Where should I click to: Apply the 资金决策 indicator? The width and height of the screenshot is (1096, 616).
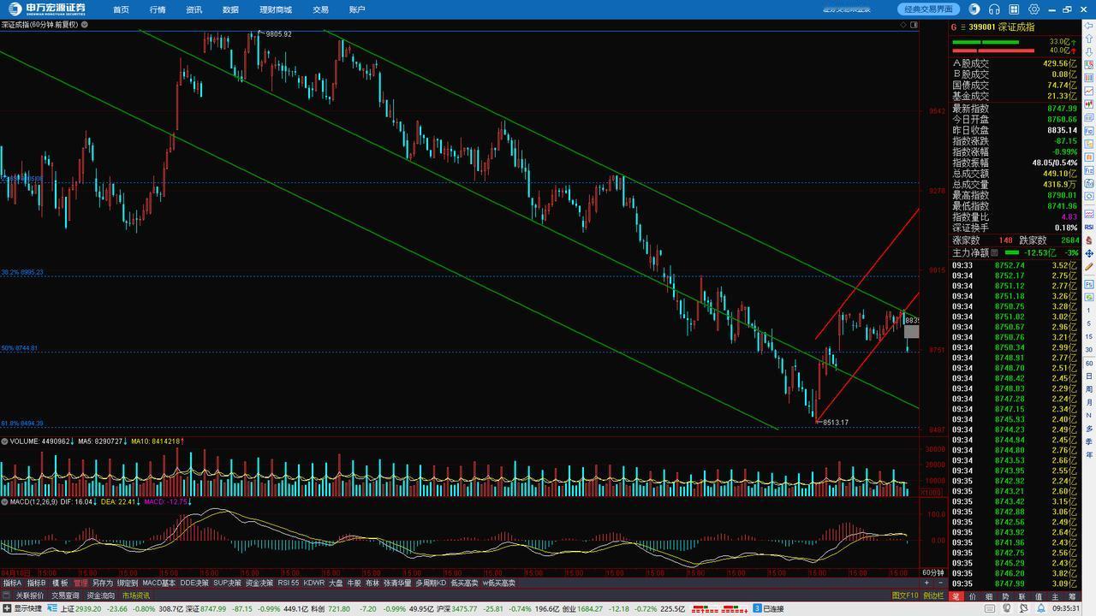pos(259,583)
